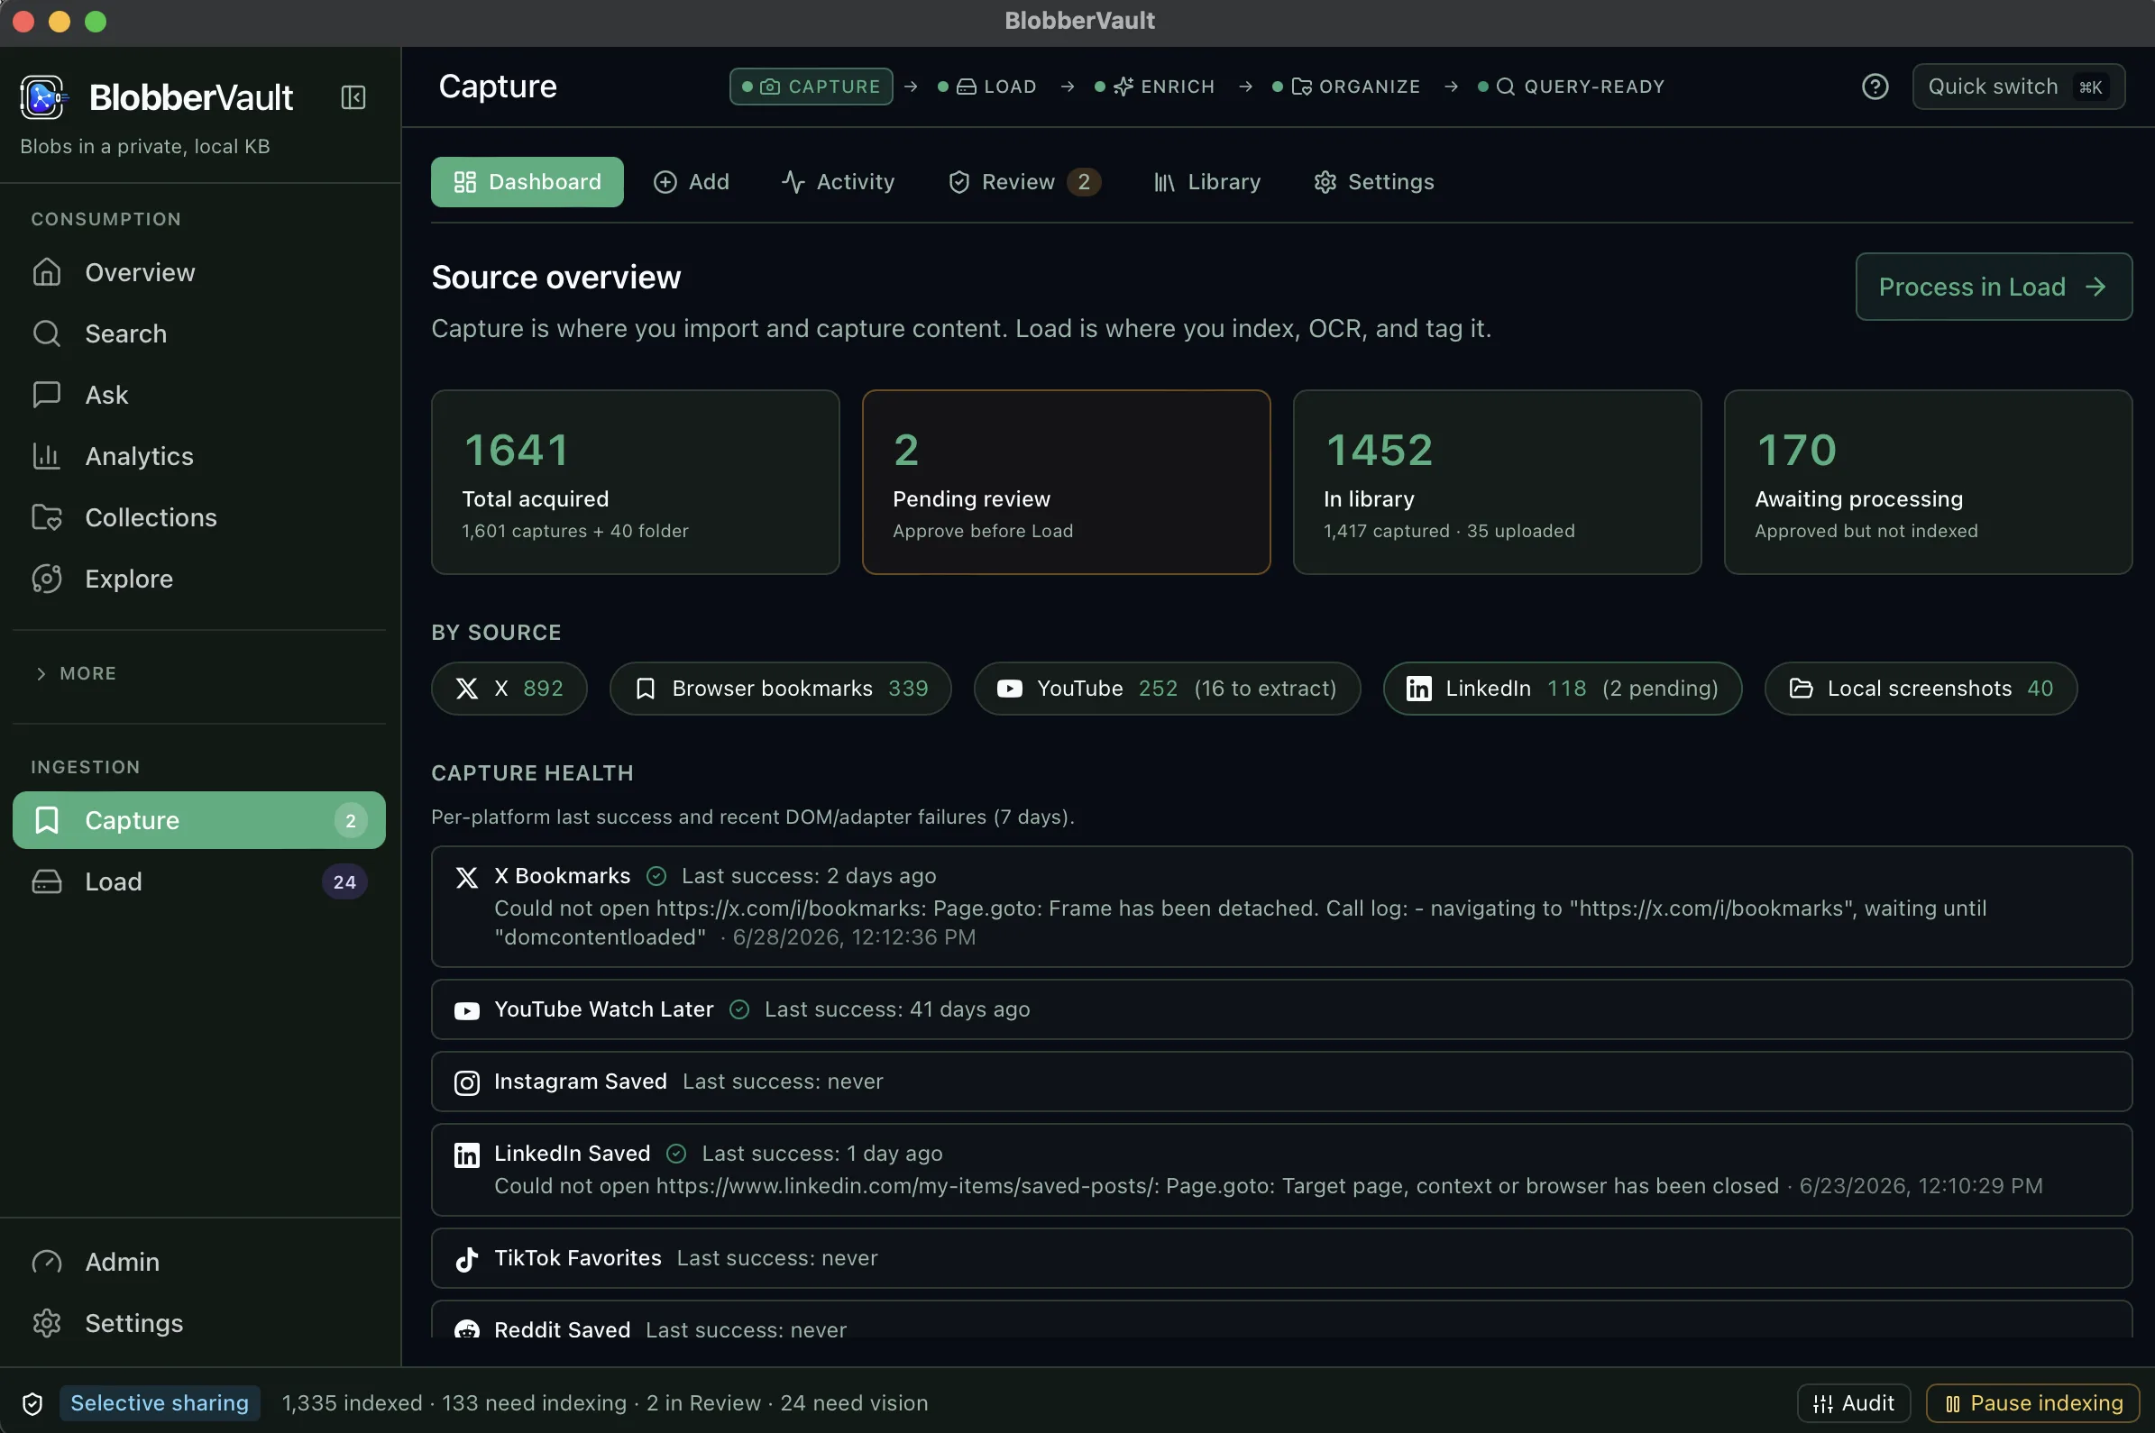Open the Quick switch box

[x=2018, y=87]
